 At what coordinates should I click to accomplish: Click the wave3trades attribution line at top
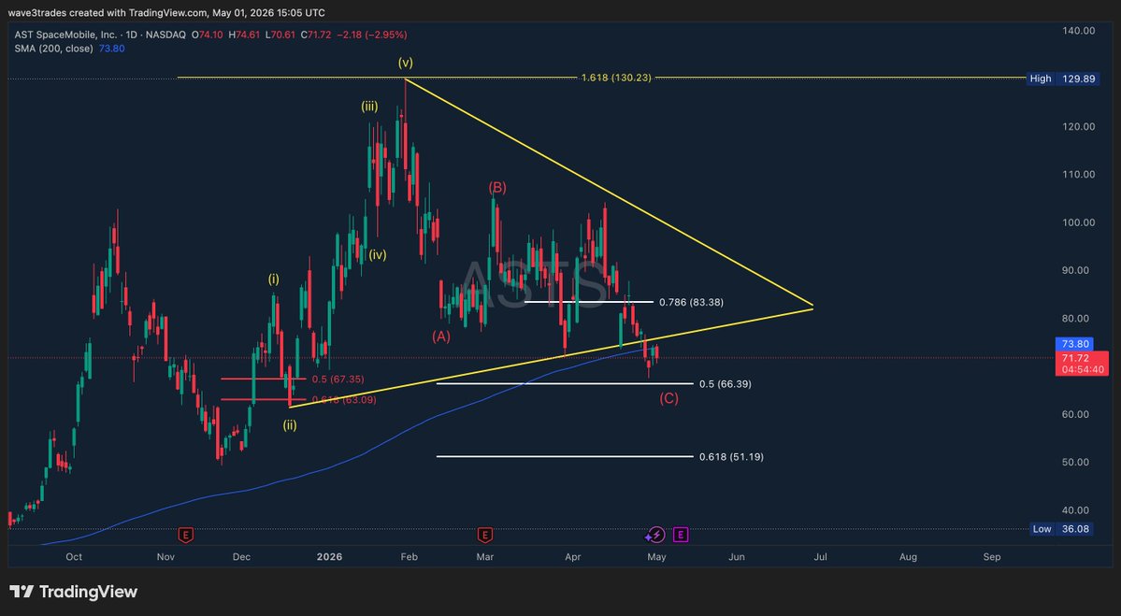click(x=165, y=13)
